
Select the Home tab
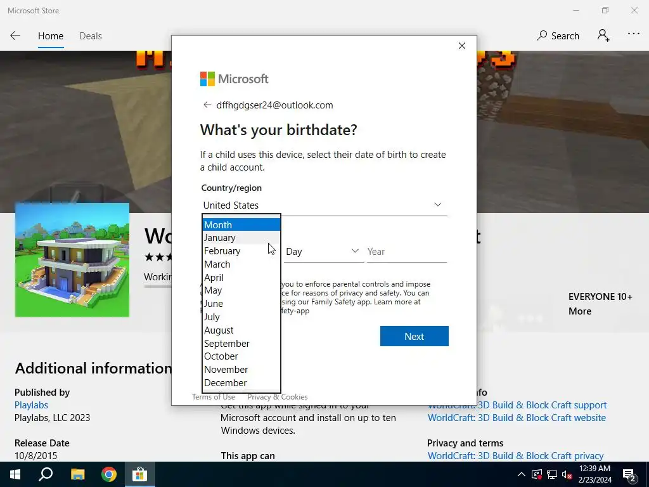click(x=51, y=36)
